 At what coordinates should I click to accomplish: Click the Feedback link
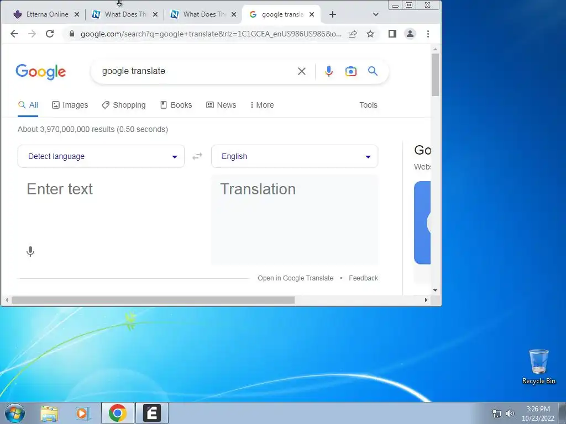364,278
